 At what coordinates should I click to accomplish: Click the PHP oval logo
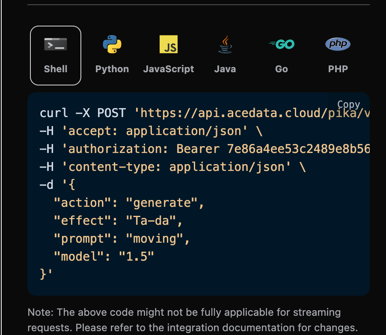[338, 44]
